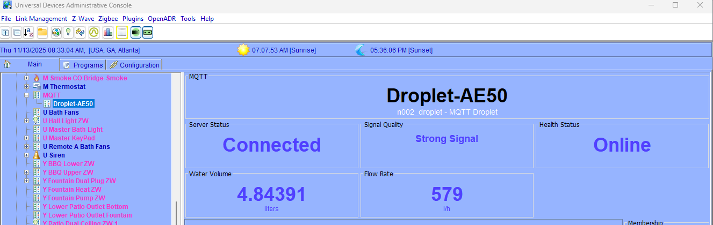Expand the U Siren tree node
Screen dimensions: 713x225
pos(26,155)
